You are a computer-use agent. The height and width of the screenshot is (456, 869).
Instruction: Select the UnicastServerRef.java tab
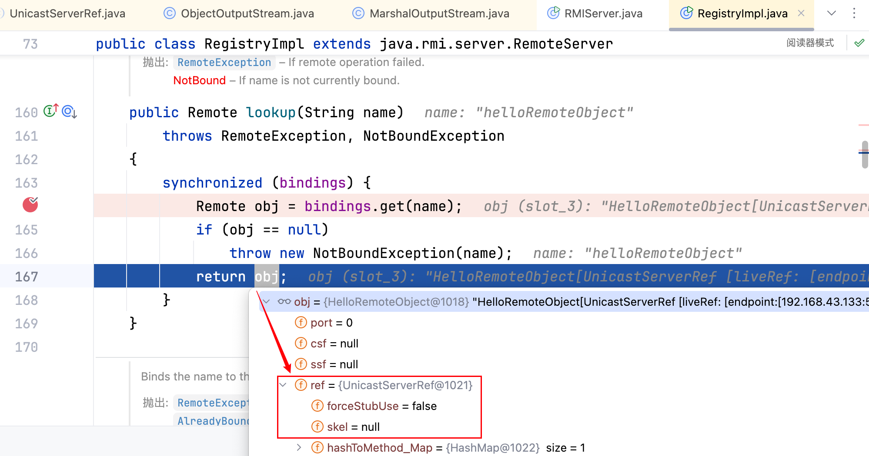tap(67, 13)
